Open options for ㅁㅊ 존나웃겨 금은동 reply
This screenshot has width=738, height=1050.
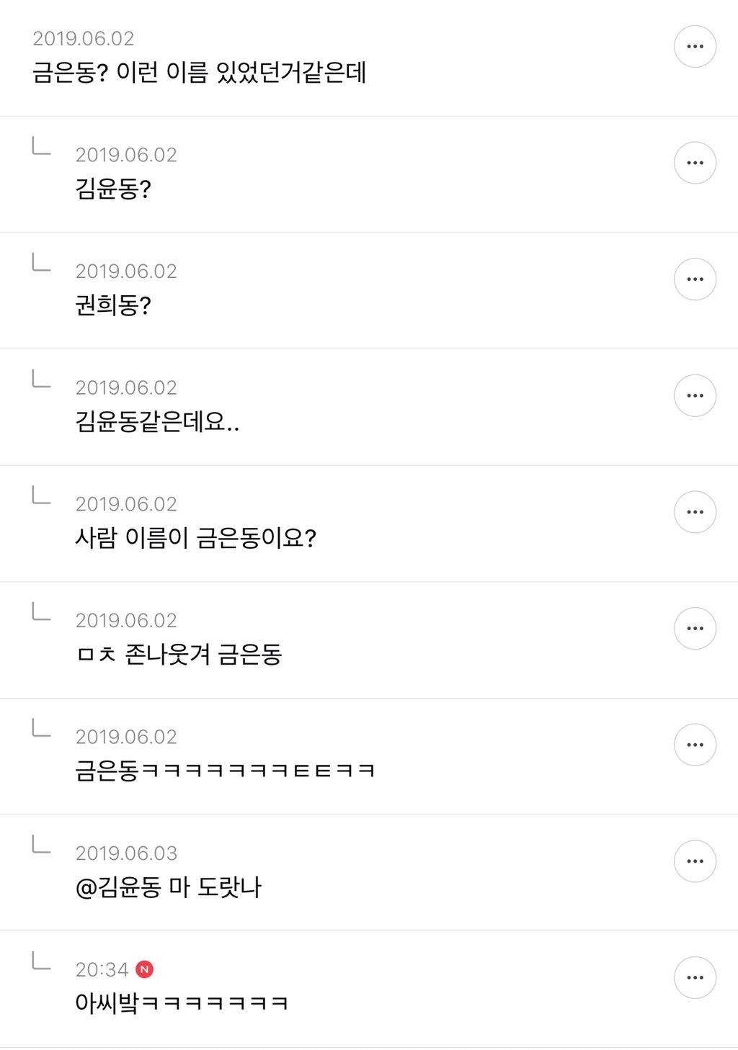pyautogui.click(x=695, y=629)
